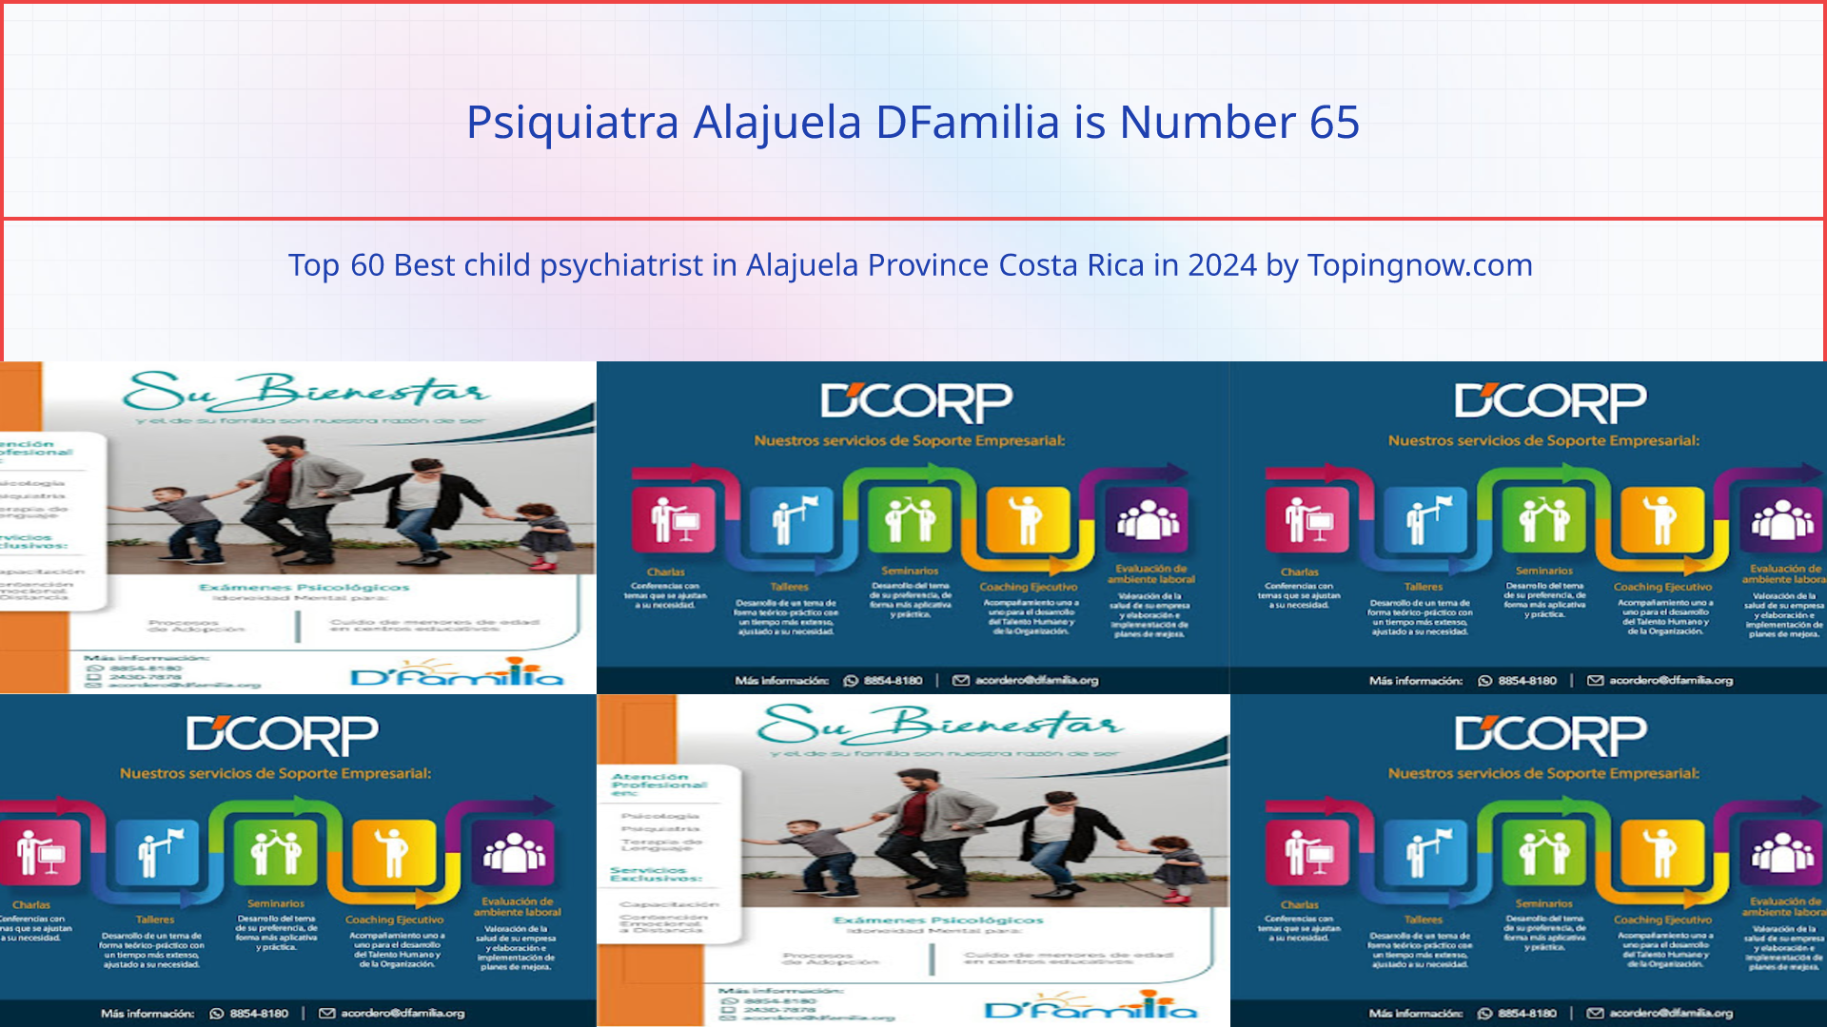Viewport: 1827px width, 1027px height.
Task: Click the blue Talleres icon in the bottom-left flyer
Action: point(158,852)
